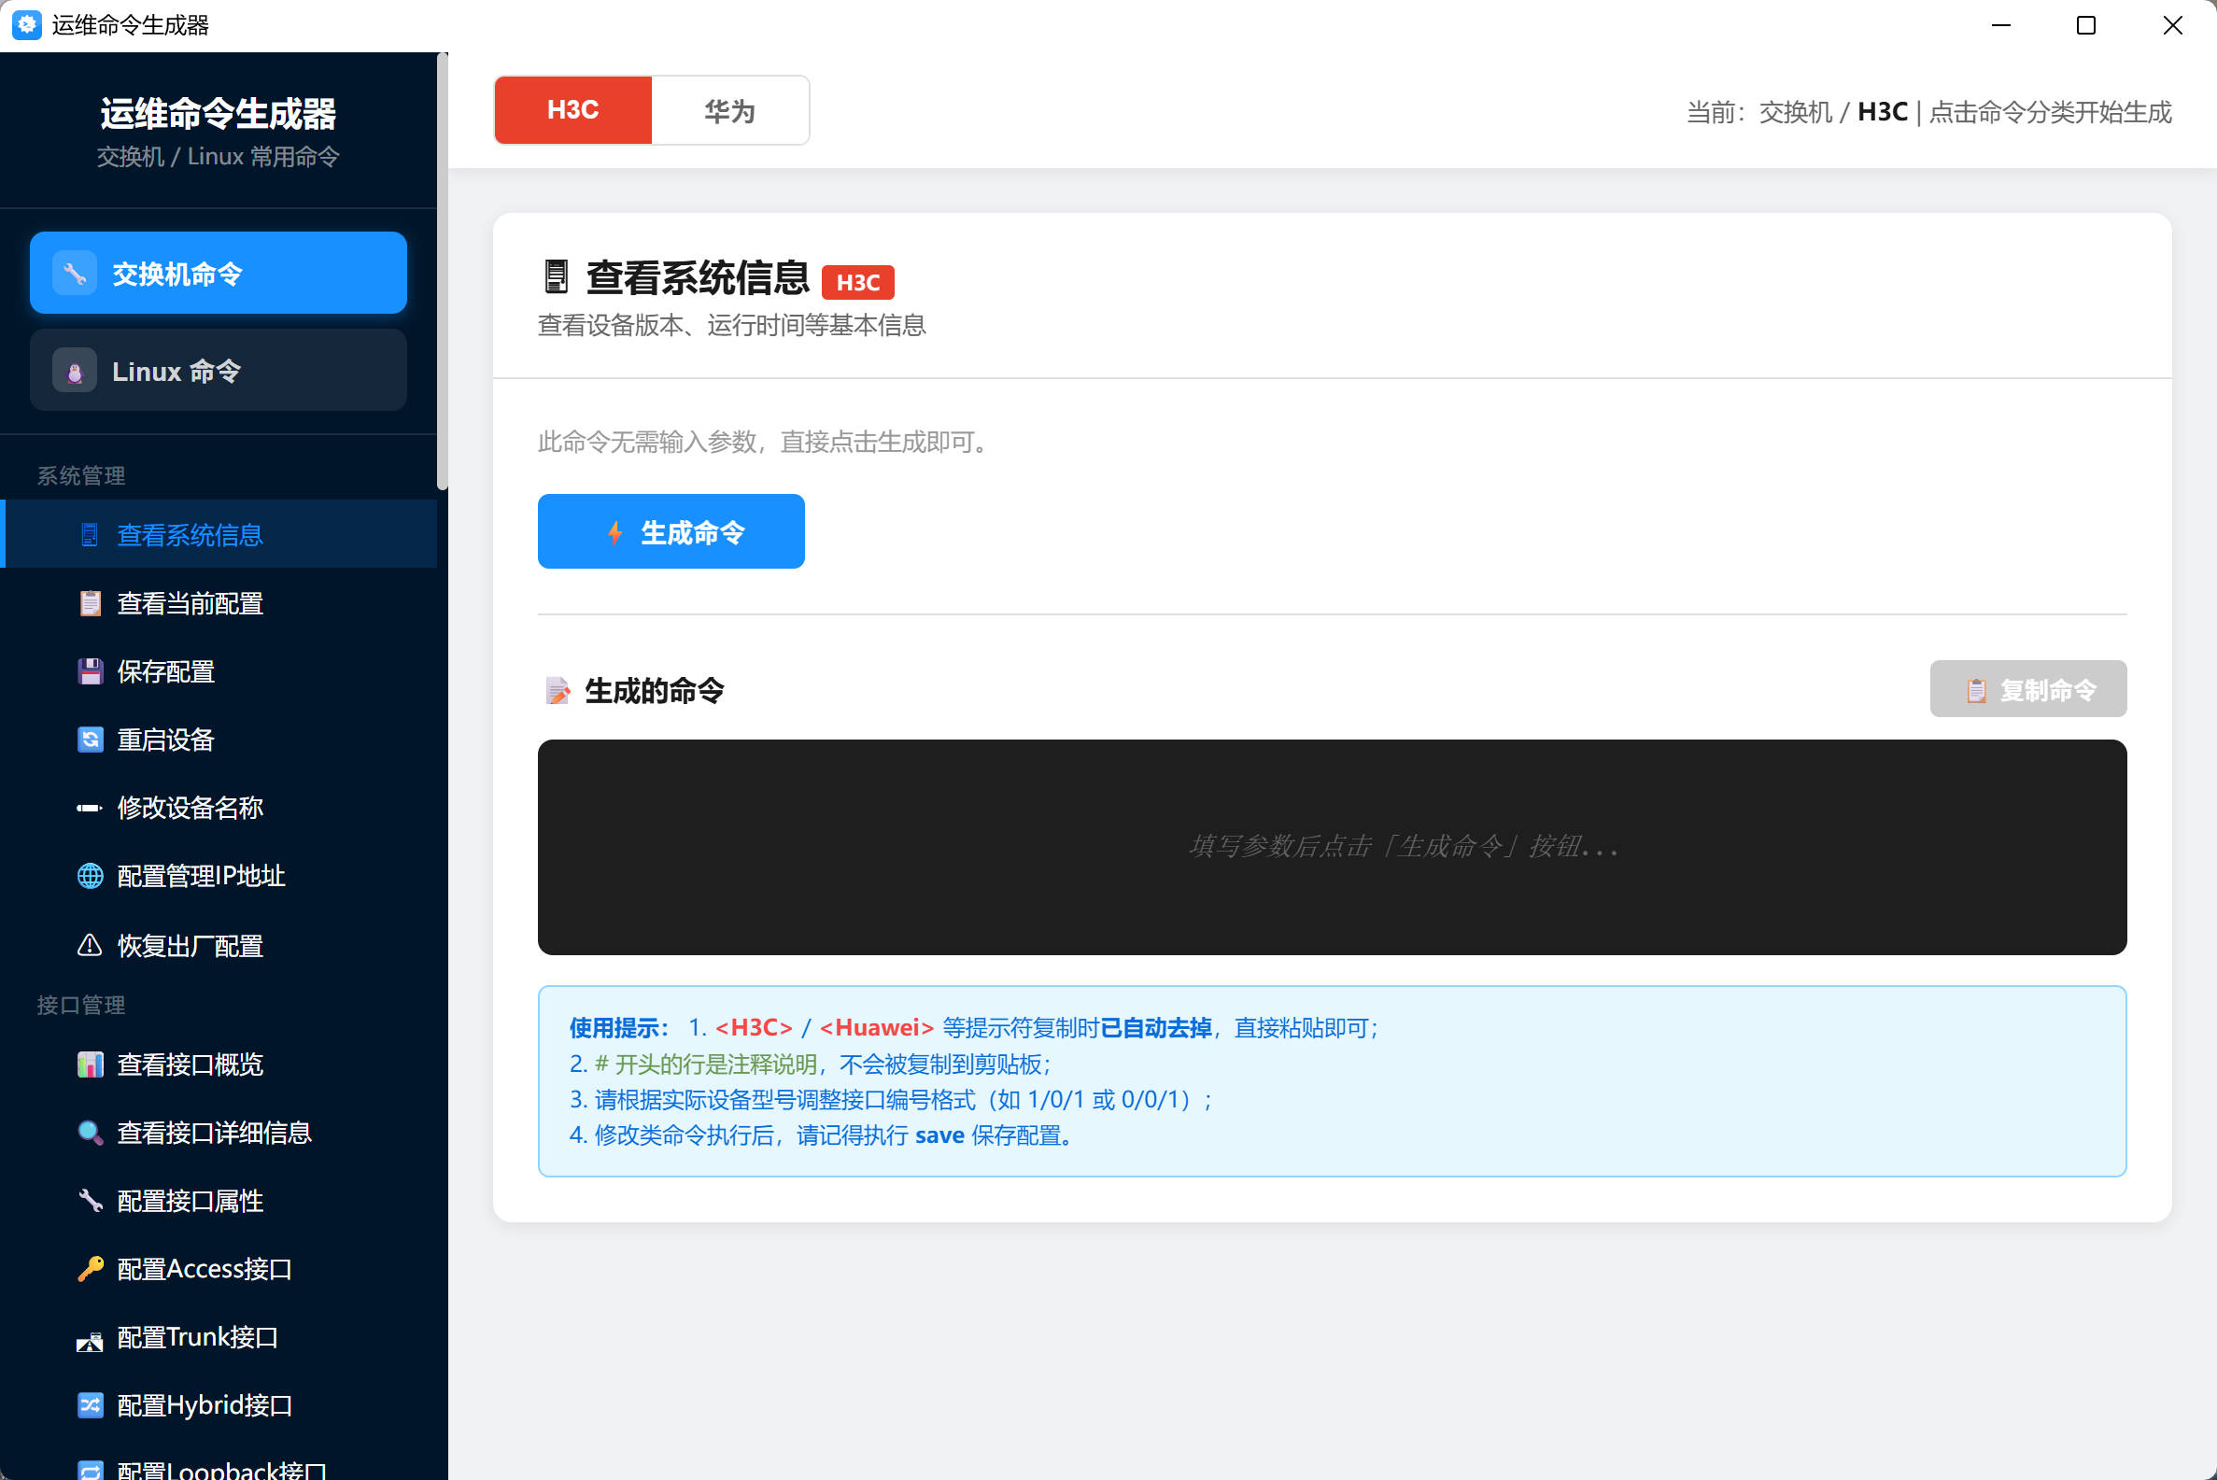
Task: Click the 复制命令 copy button
Action: (2028, 689)
